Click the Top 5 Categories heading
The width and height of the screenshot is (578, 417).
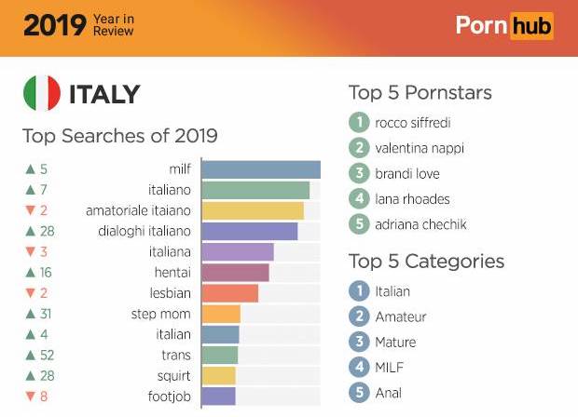pos(426,261)
